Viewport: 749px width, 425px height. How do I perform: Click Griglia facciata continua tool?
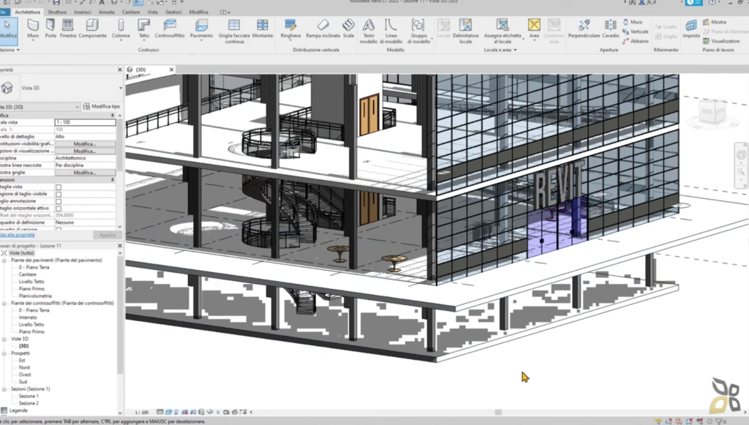point(234,31)
